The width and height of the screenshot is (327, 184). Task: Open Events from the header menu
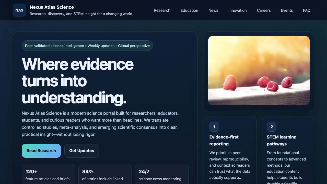pos(287,10)
